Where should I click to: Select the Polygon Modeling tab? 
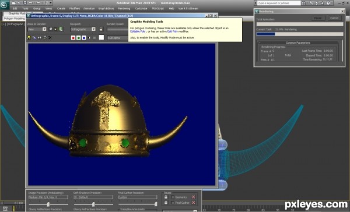(x=14, y=19)
